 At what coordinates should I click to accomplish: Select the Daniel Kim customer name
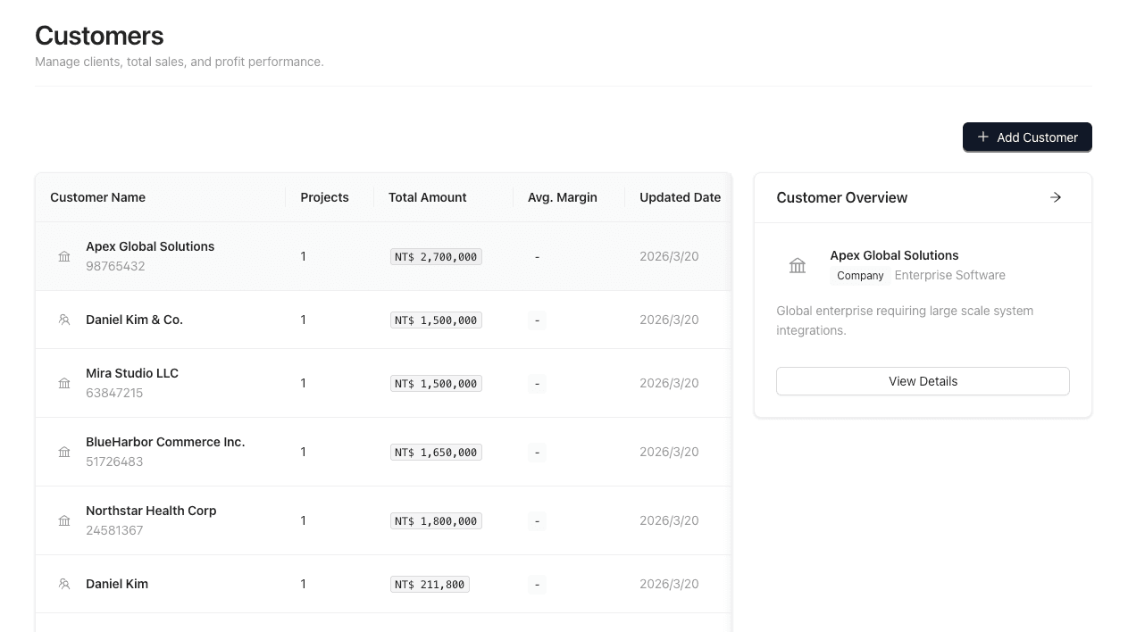click(x=117, y=584)
